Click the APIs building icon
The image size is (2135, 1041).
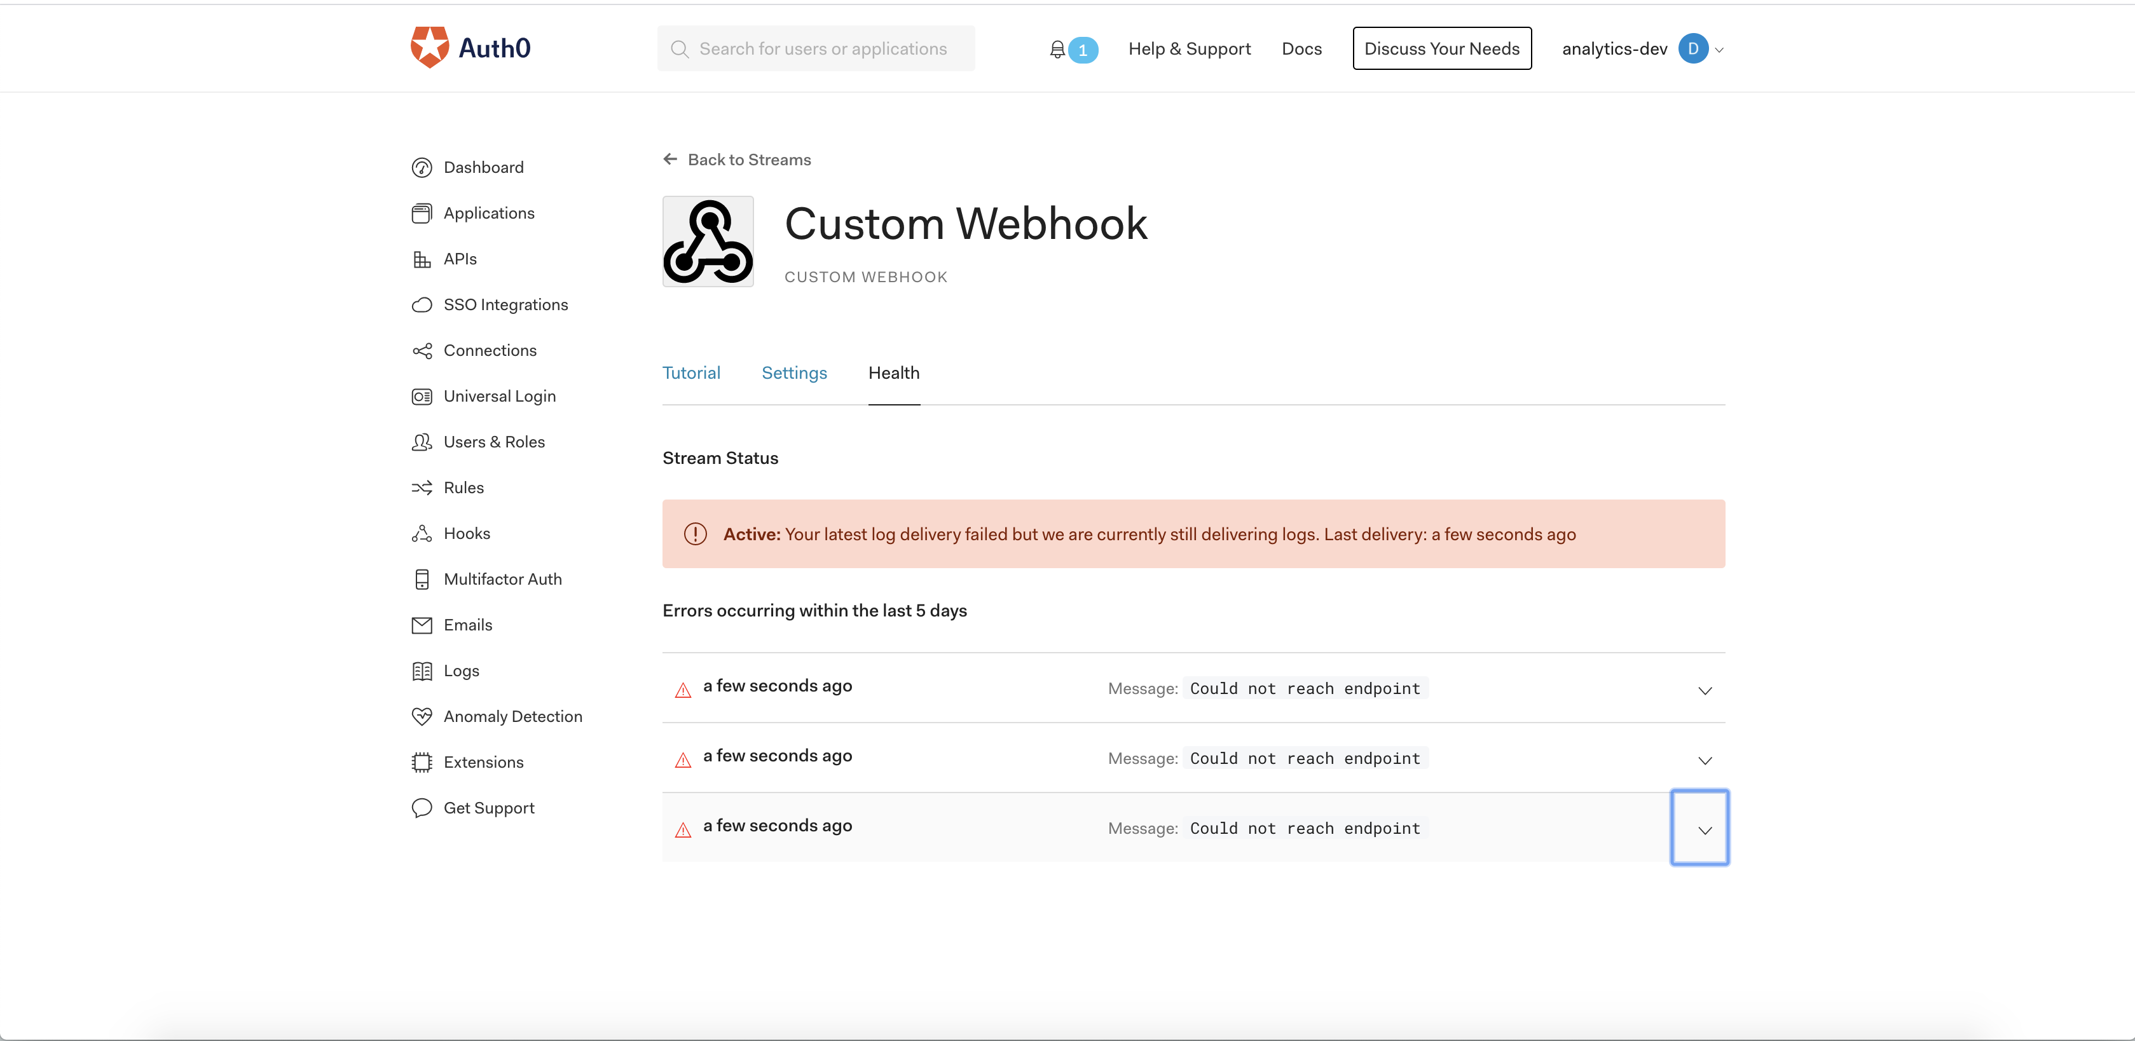422,259
